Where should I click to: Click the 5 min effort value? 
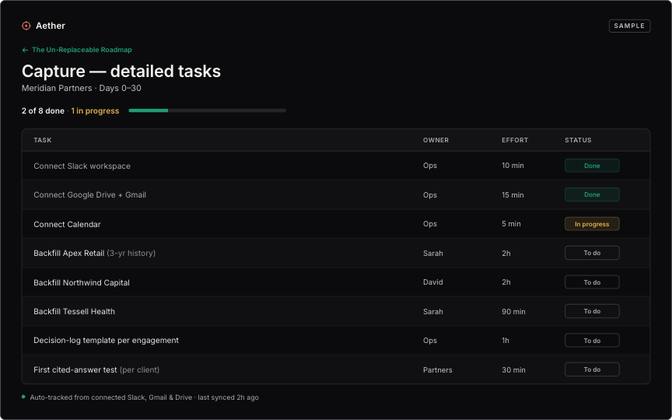[511, 224]
